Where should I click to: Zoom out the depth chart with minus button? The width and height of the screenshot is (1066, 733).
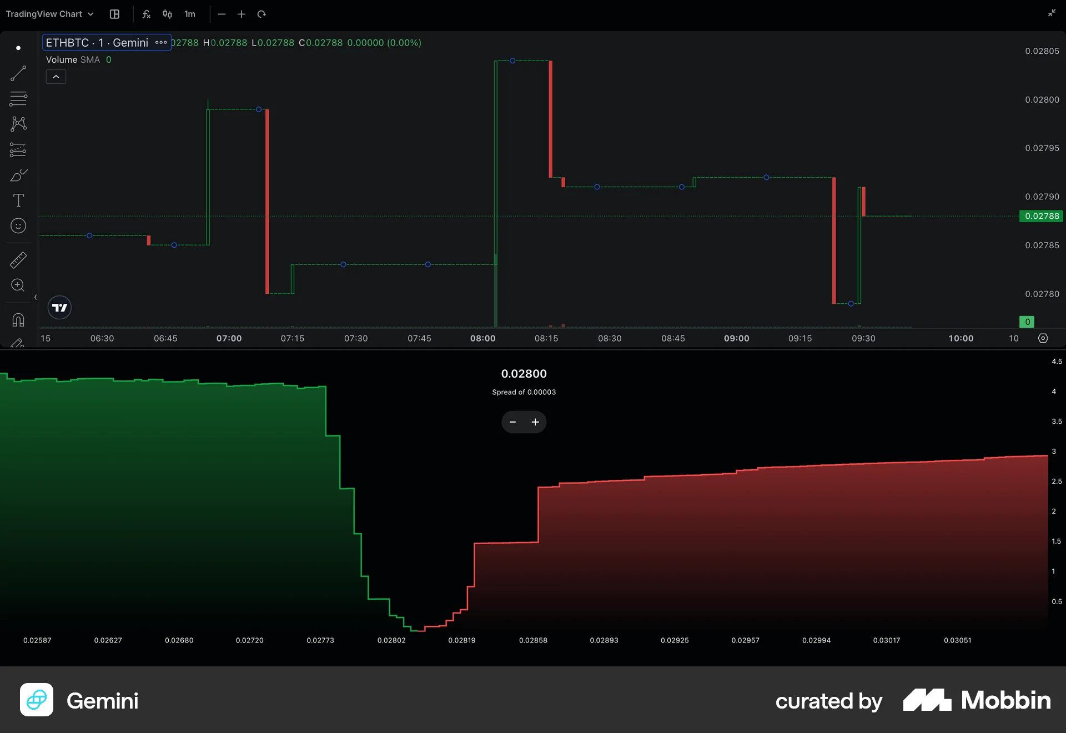click(x=512, y=422)
